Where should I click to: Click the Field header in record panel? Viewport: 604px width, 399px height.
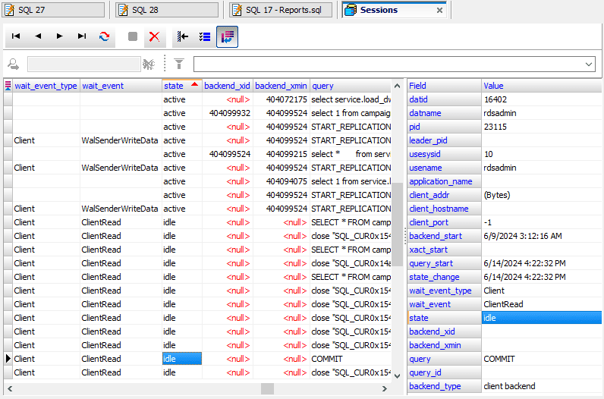click(x=444, y=86)
